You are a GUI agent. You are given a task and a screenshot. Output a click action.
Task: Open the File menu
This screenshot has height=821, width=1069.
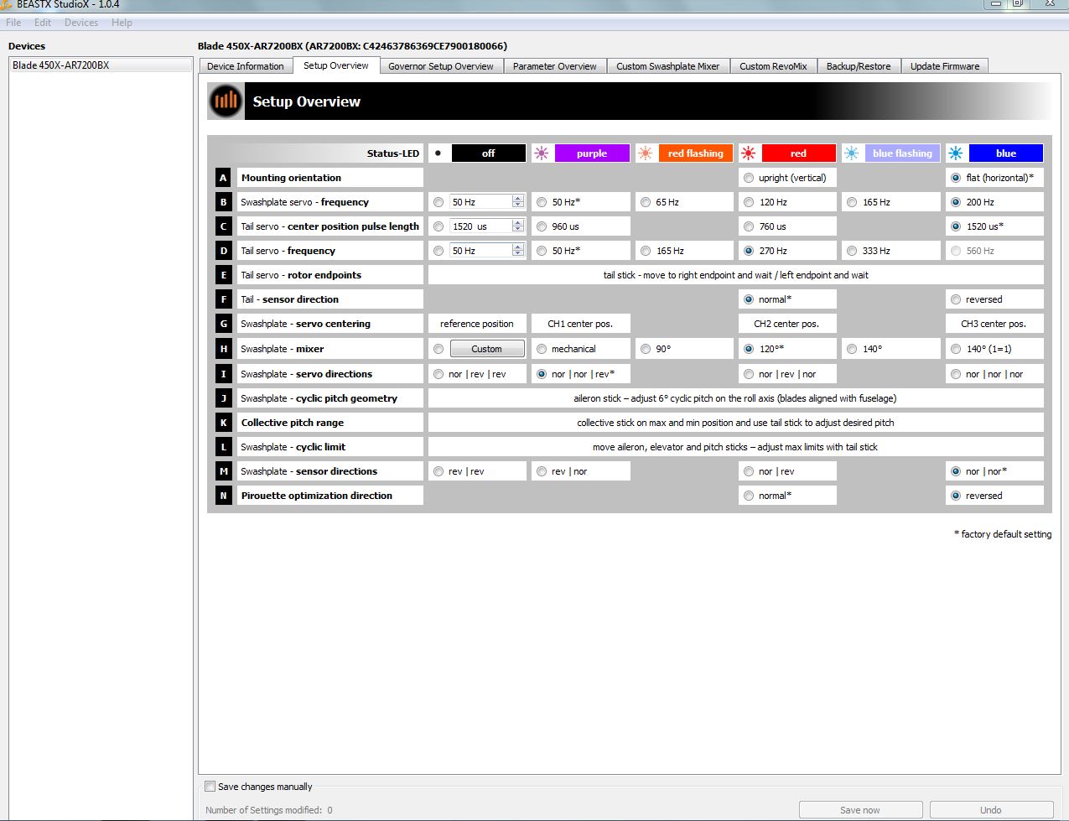pos(13,23)
